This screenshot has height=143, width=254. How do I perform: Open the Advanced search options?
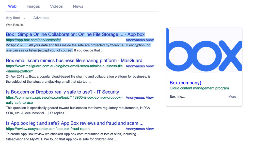click(41, 18)
